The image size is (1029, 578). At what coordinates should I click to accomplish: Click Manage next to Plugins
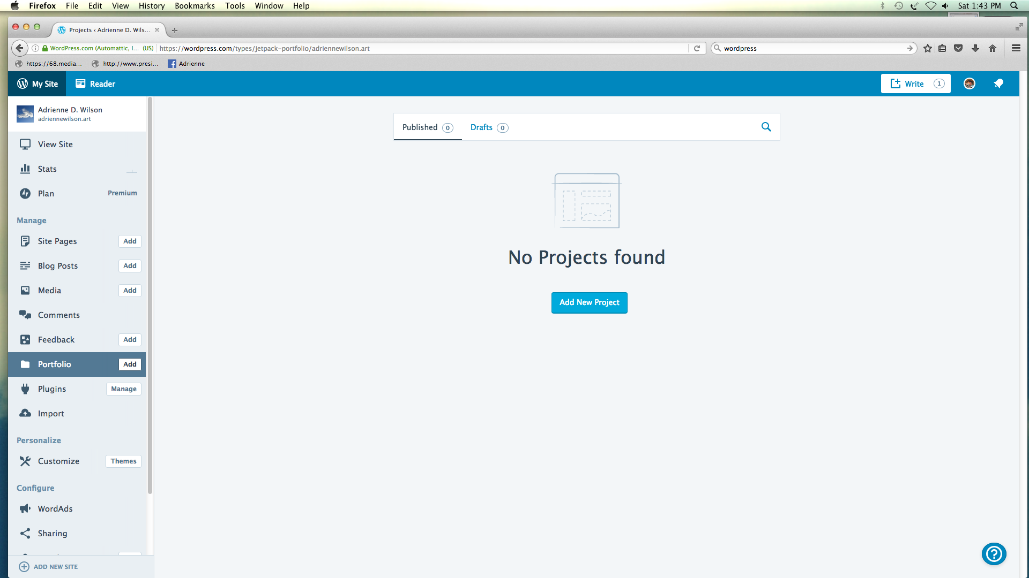124,389
